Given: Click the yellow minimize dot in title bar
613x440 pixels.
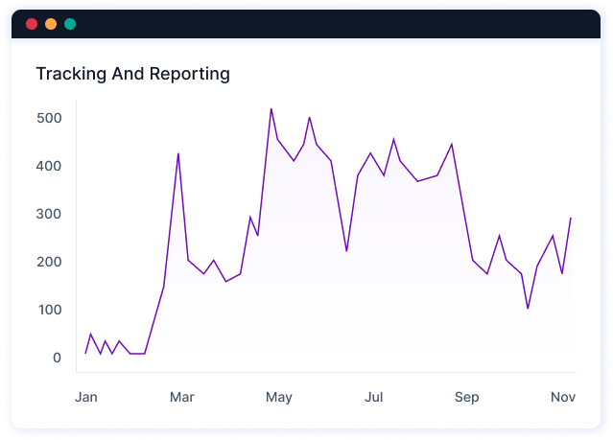Looking at the screenshot, I should [x=51, y=24].
